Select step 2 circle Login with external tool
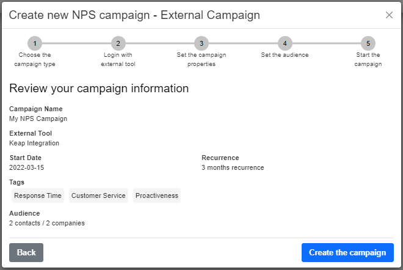This screenshot has height=270, width=403. [x=118, y=43]
